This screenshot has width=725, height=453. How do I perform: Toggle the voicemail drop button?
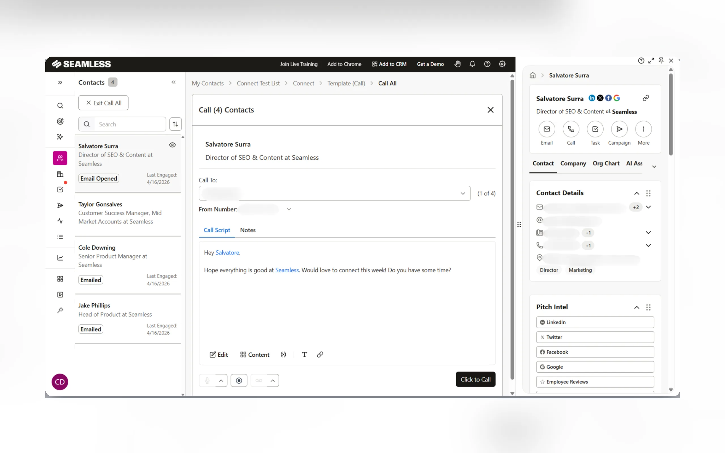point(259,381)
